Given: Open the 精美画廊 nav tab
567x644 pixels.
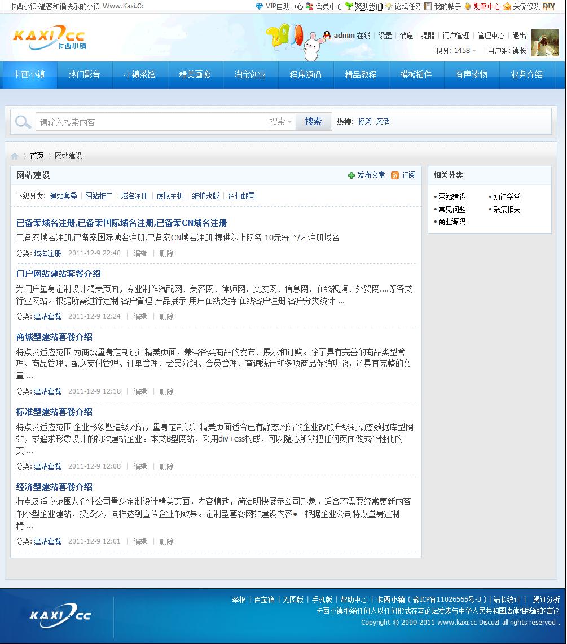Looking at the screenshot, I should click(x=195, y=75).
